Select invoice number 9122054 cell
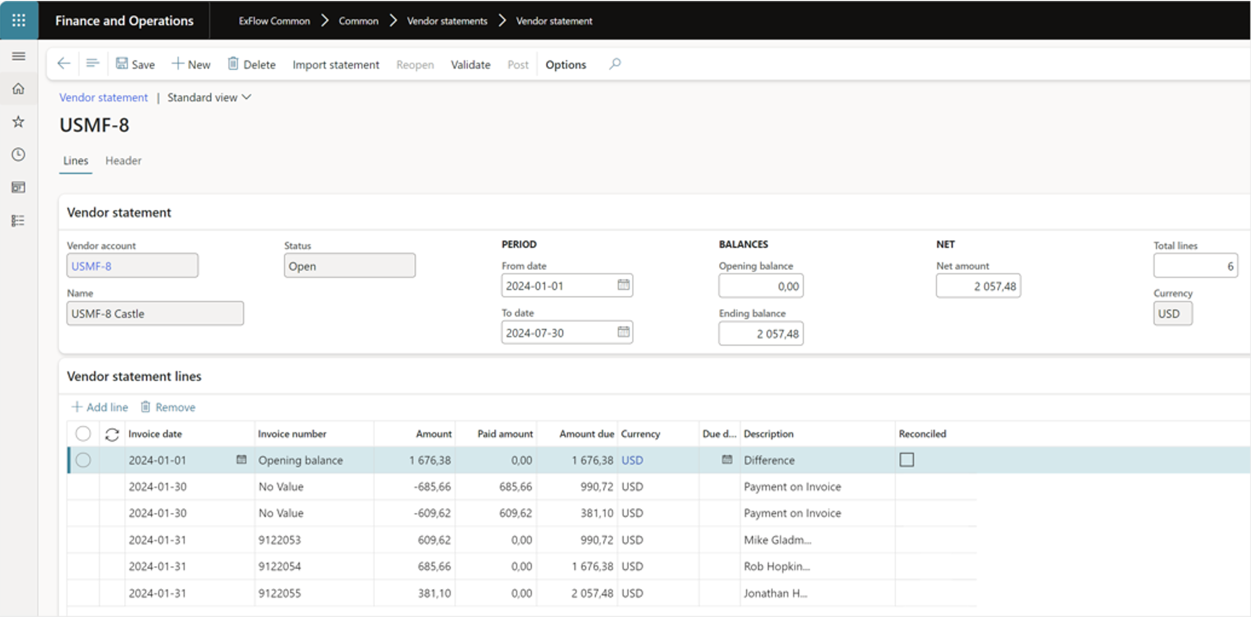 point(314,566)
